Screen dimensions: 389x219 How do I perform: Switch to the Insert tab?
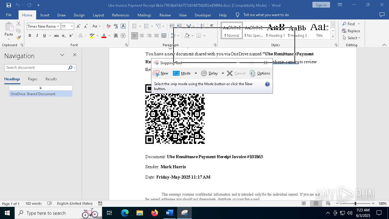pyautogui.click(x=45, y=15)
